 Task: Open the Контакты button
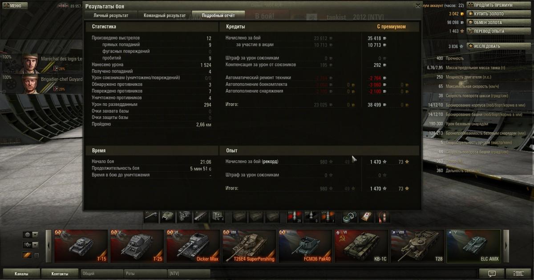[x=60, y=273]
